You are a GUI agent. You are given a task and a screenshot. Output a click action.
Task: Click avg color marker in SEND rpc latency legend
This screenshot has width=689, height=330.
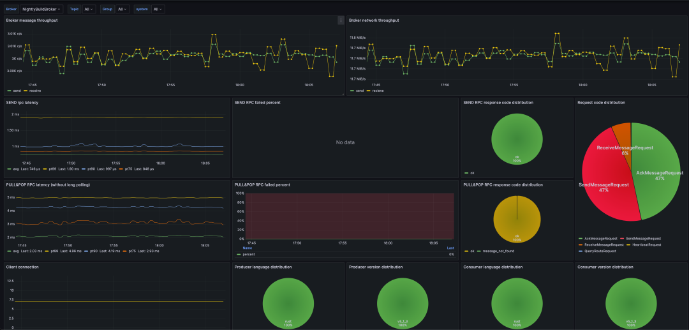pyautogui.click(x=9, y=169)
